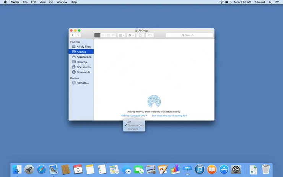Open Desktop folder from sidebar
Image resolution: width=283 pixels, height=177 pixels.
tap(81, 62)
